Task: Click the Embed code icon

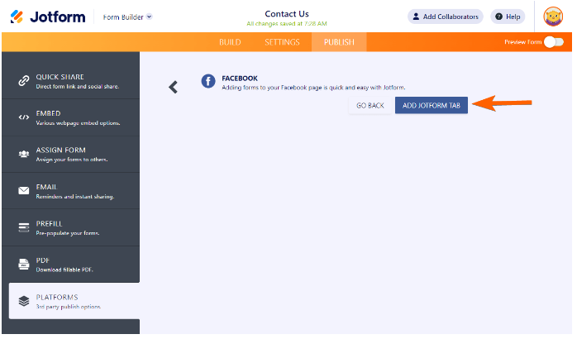Action: (24, 117)
